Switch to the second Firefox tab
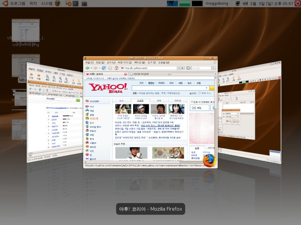 (150, 74)
